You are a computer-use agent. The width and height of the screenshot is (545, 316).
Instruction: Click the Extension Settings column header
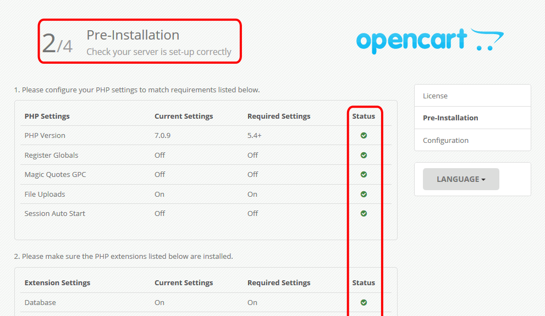point(57,283)
